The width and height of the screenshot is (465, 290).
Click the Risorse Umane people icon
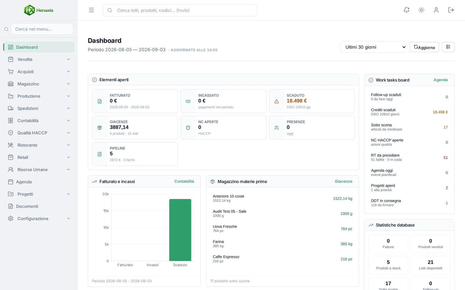pyautogui.click(x=11, y=170)
